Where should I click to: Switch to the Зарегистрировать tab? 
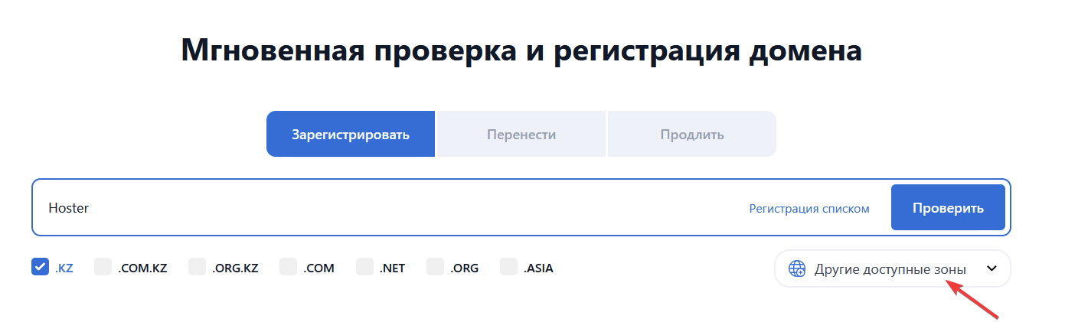pos(351,135)
